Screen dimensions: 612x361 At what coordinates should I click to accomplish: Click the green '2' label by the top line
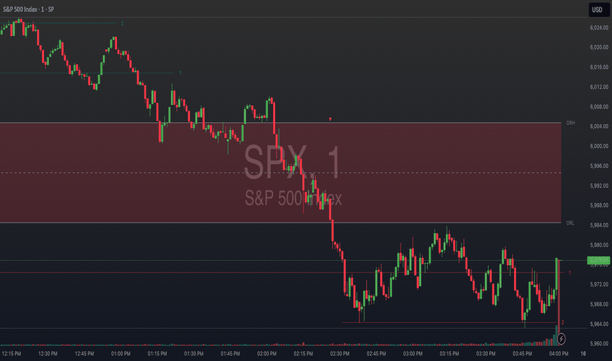click(x=122, y=24)
